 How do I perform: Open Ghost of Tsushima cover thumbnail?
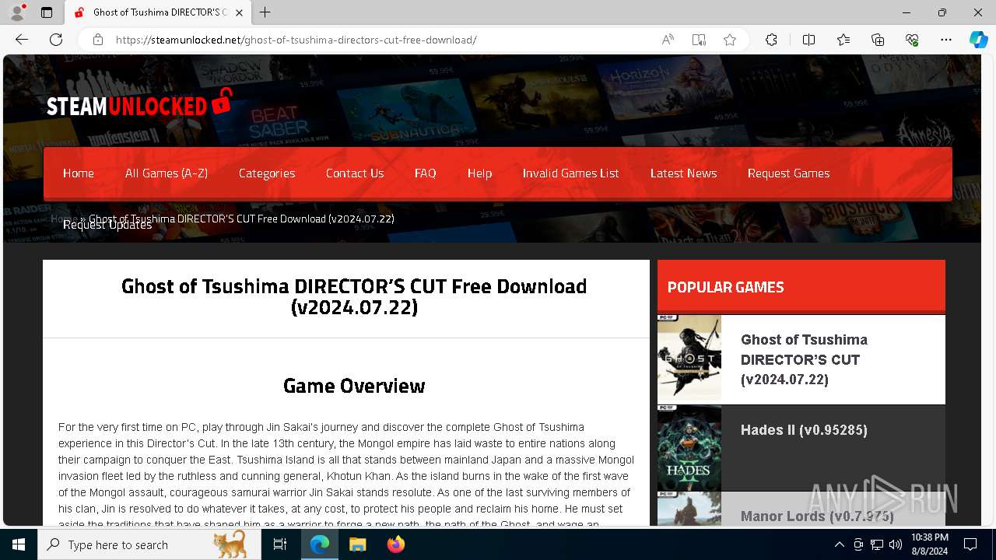pyautogui.click(x=689, y=358)
